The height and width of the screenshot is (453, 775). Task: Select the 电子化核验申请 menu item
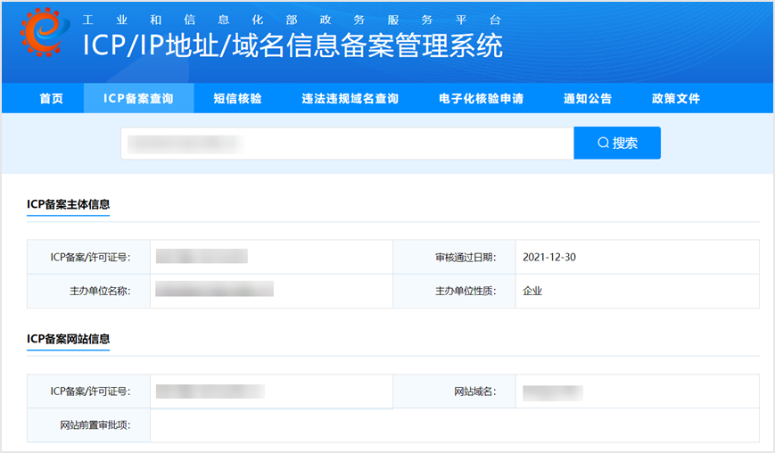coord(481,99)
